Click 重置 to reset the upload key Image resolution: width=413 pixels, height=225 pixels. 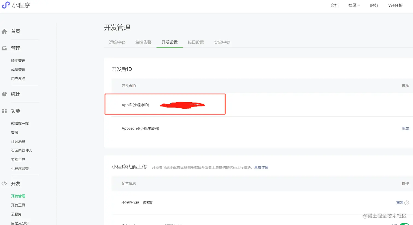click(400, 203)
